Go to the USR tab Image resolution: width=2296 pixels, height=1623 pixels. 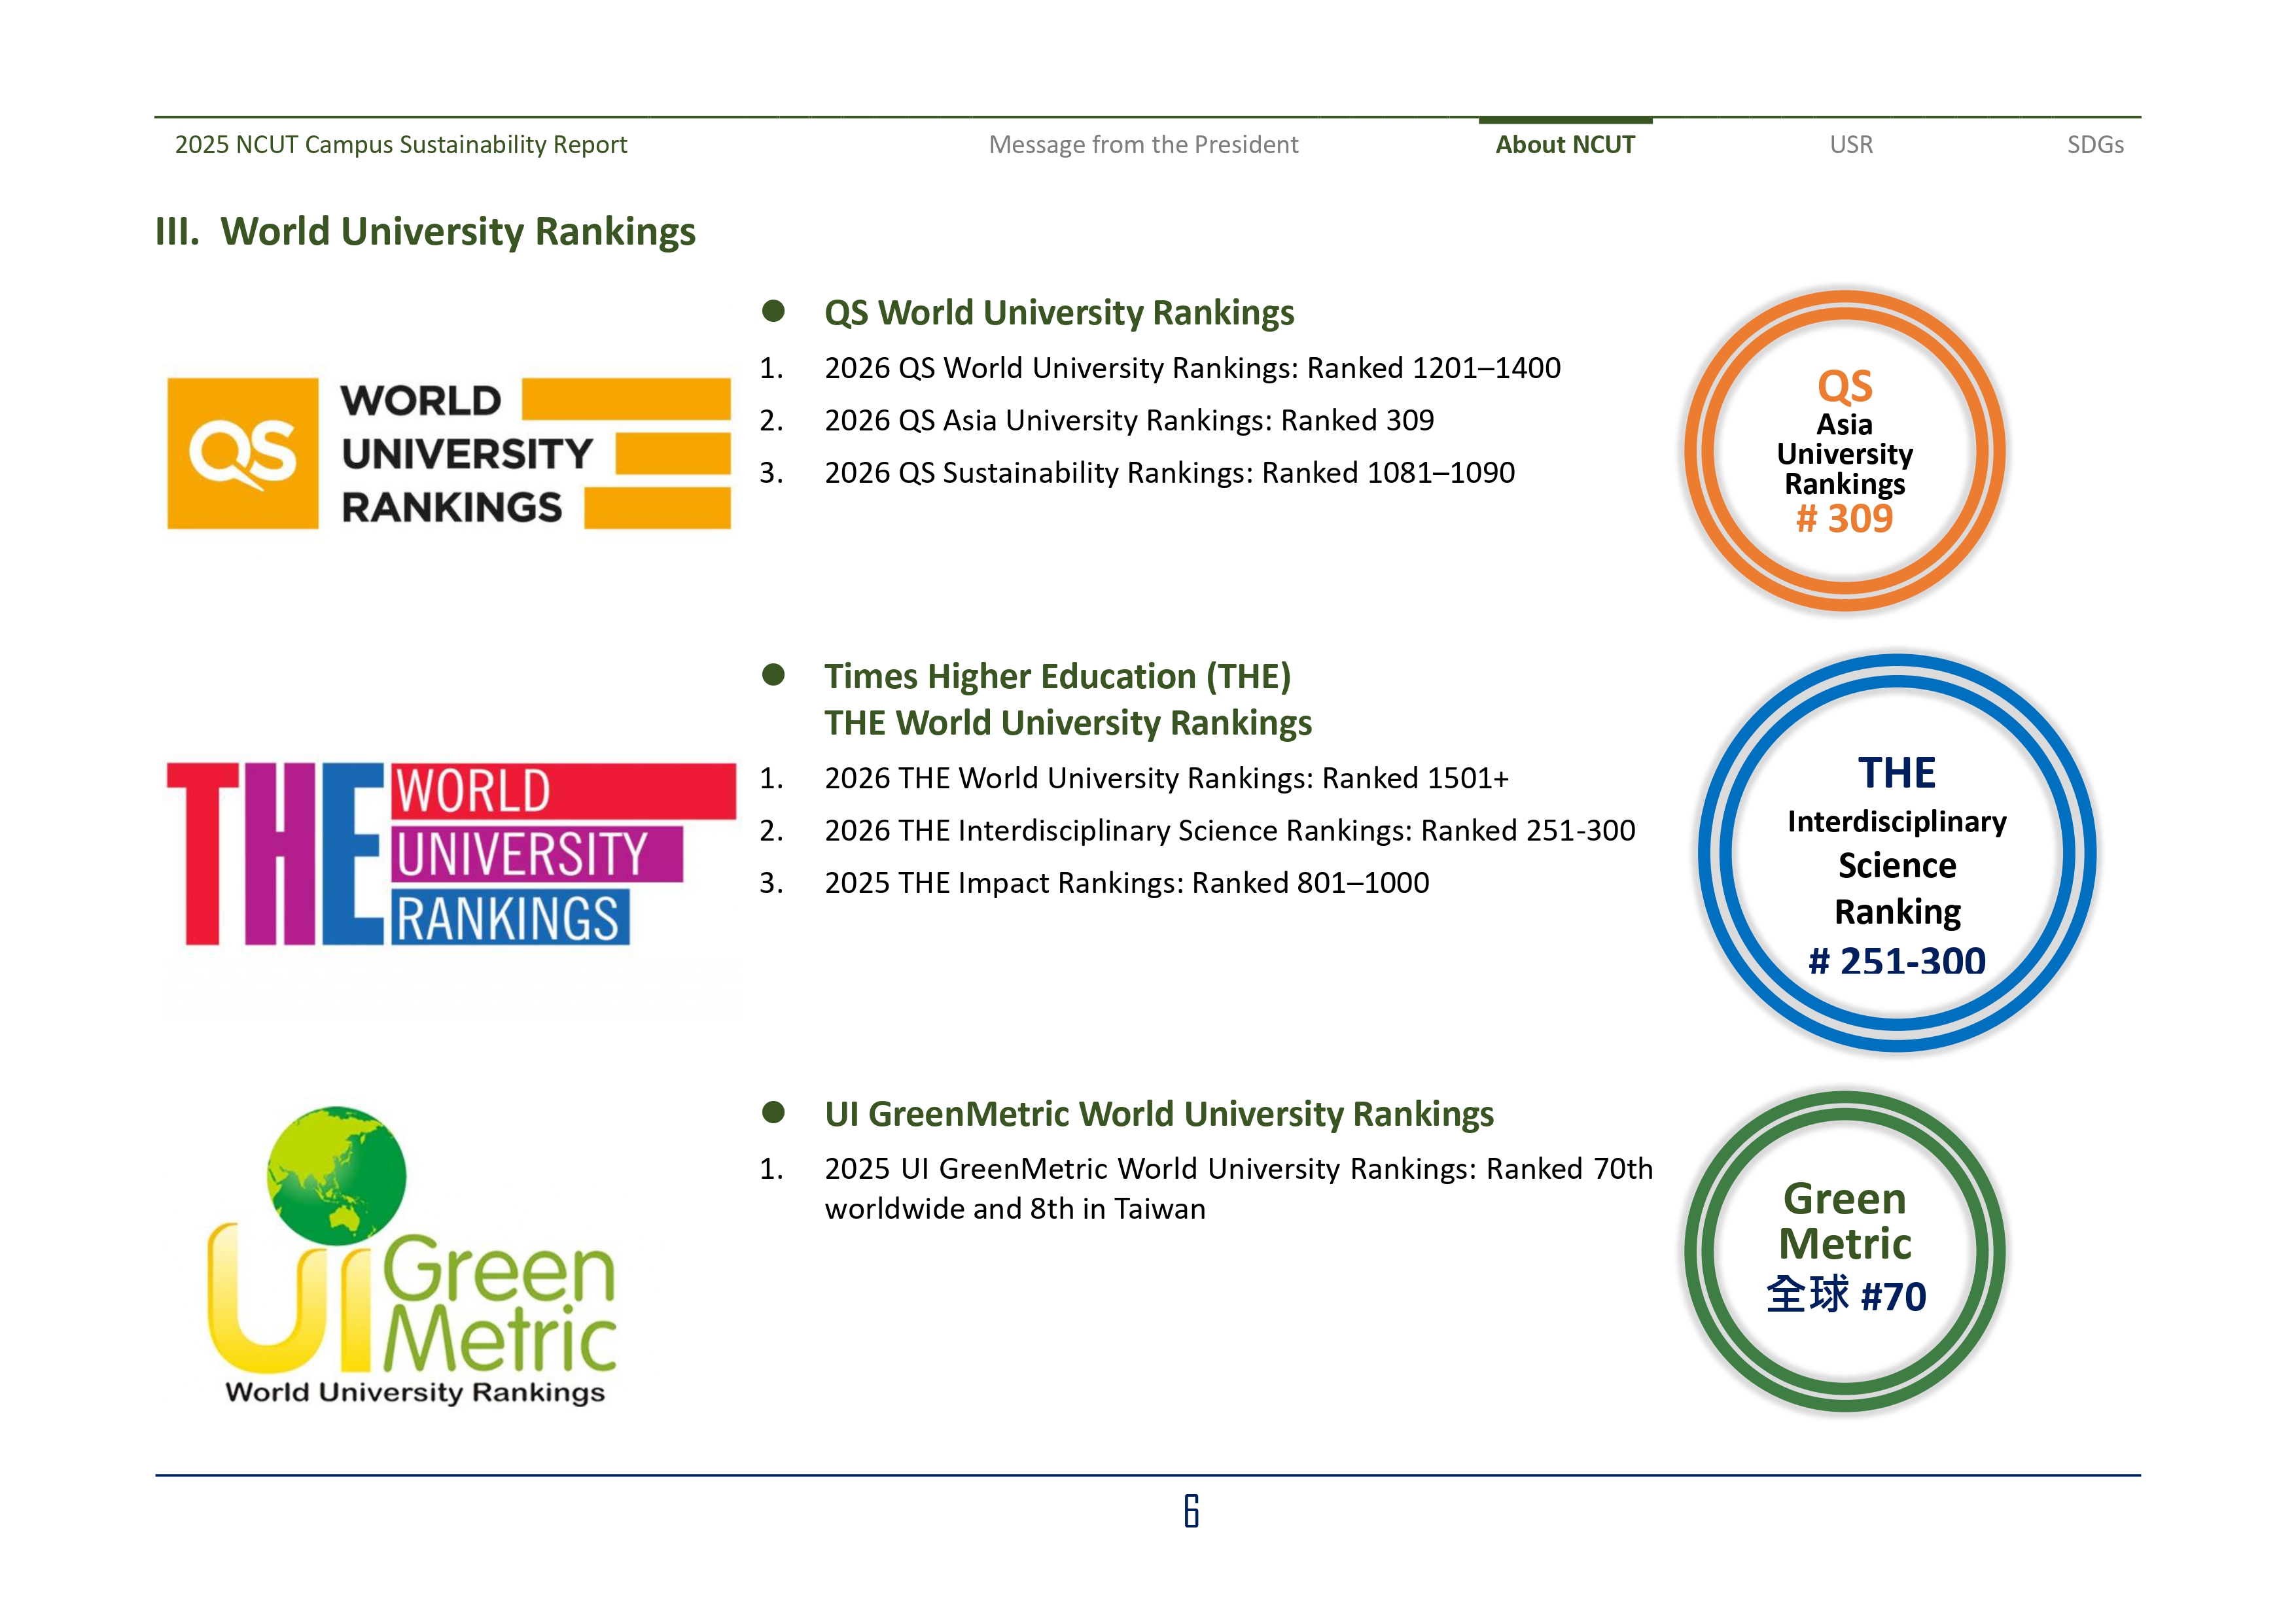pyautogui.click(x=1851, y=145)
